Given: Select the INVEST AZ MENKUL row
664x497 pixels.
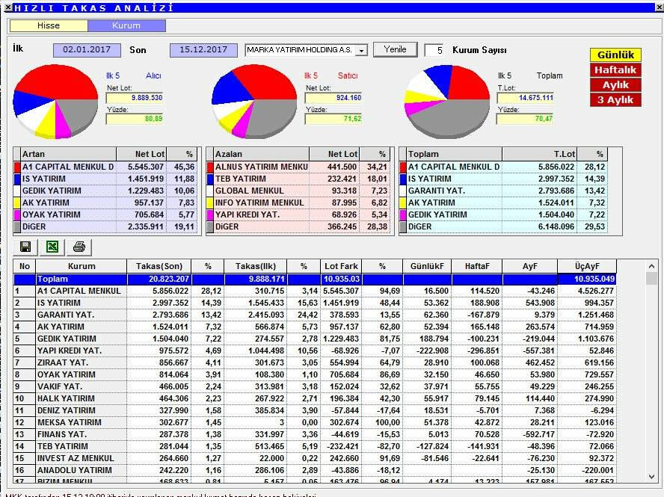Looking at the screenshot, I should (315, 458).
